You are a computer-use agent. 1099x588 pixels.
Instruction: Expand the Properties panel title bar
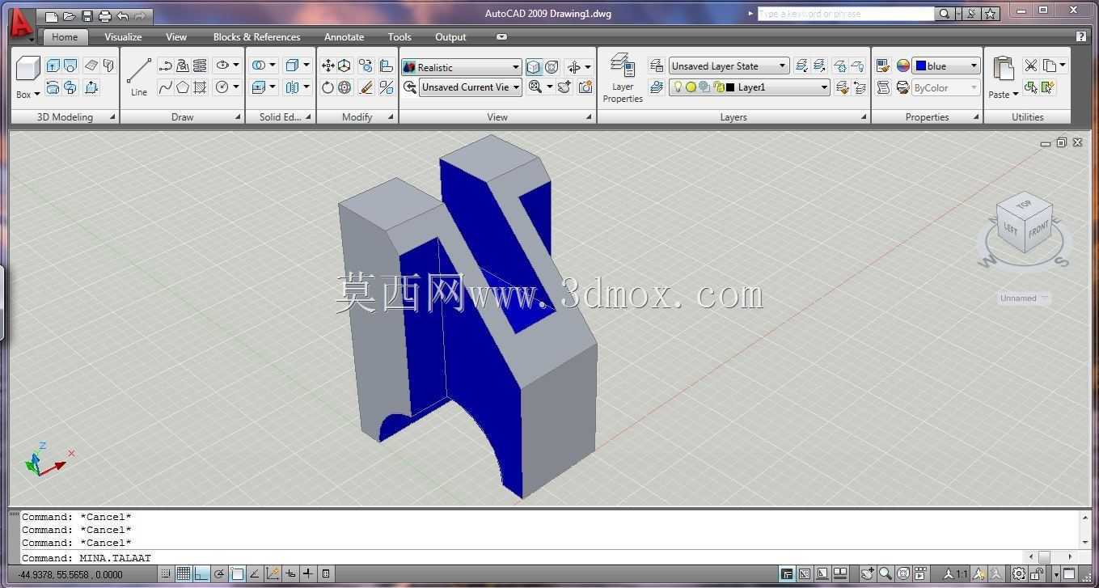pos(927,117)
